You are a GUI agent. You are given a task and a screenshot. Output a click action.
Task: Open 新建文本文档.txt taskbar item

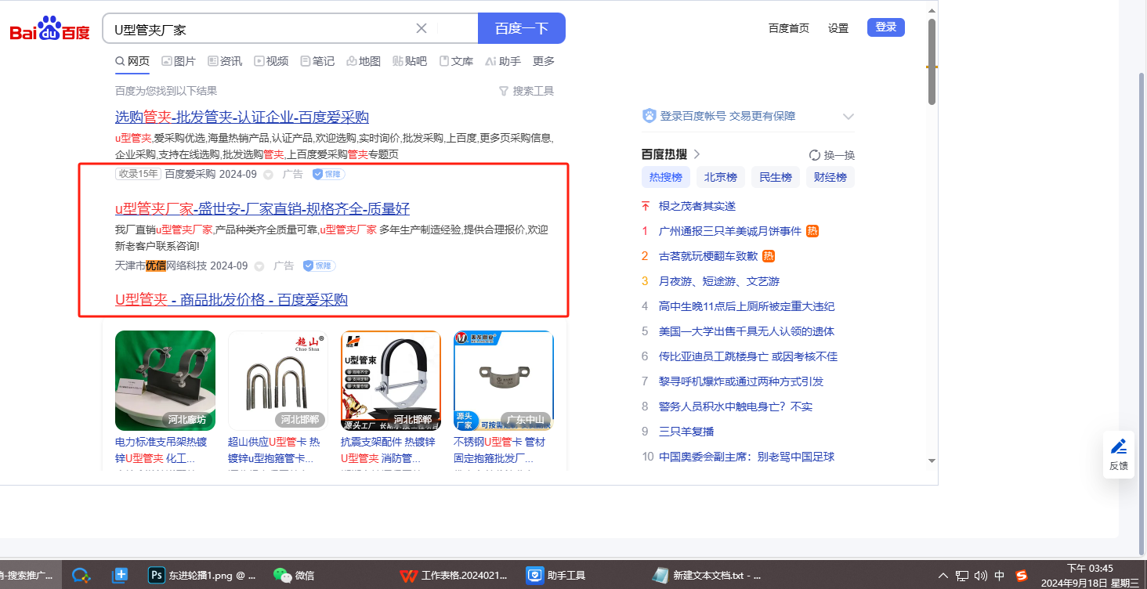click(x=707, y=576)
